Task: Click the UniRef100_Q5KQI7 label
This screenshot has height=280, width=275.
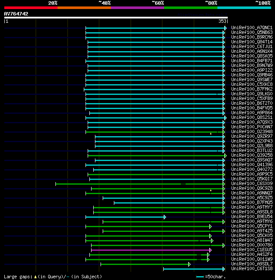Action: tap(252, 179)
